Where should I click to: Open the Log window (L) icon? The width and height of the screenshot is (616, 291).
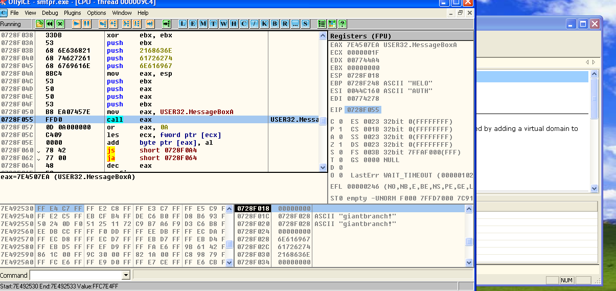click(183, 24)
